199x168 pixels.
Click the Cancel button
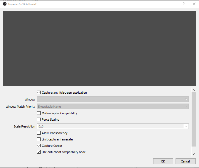[185, 161]
